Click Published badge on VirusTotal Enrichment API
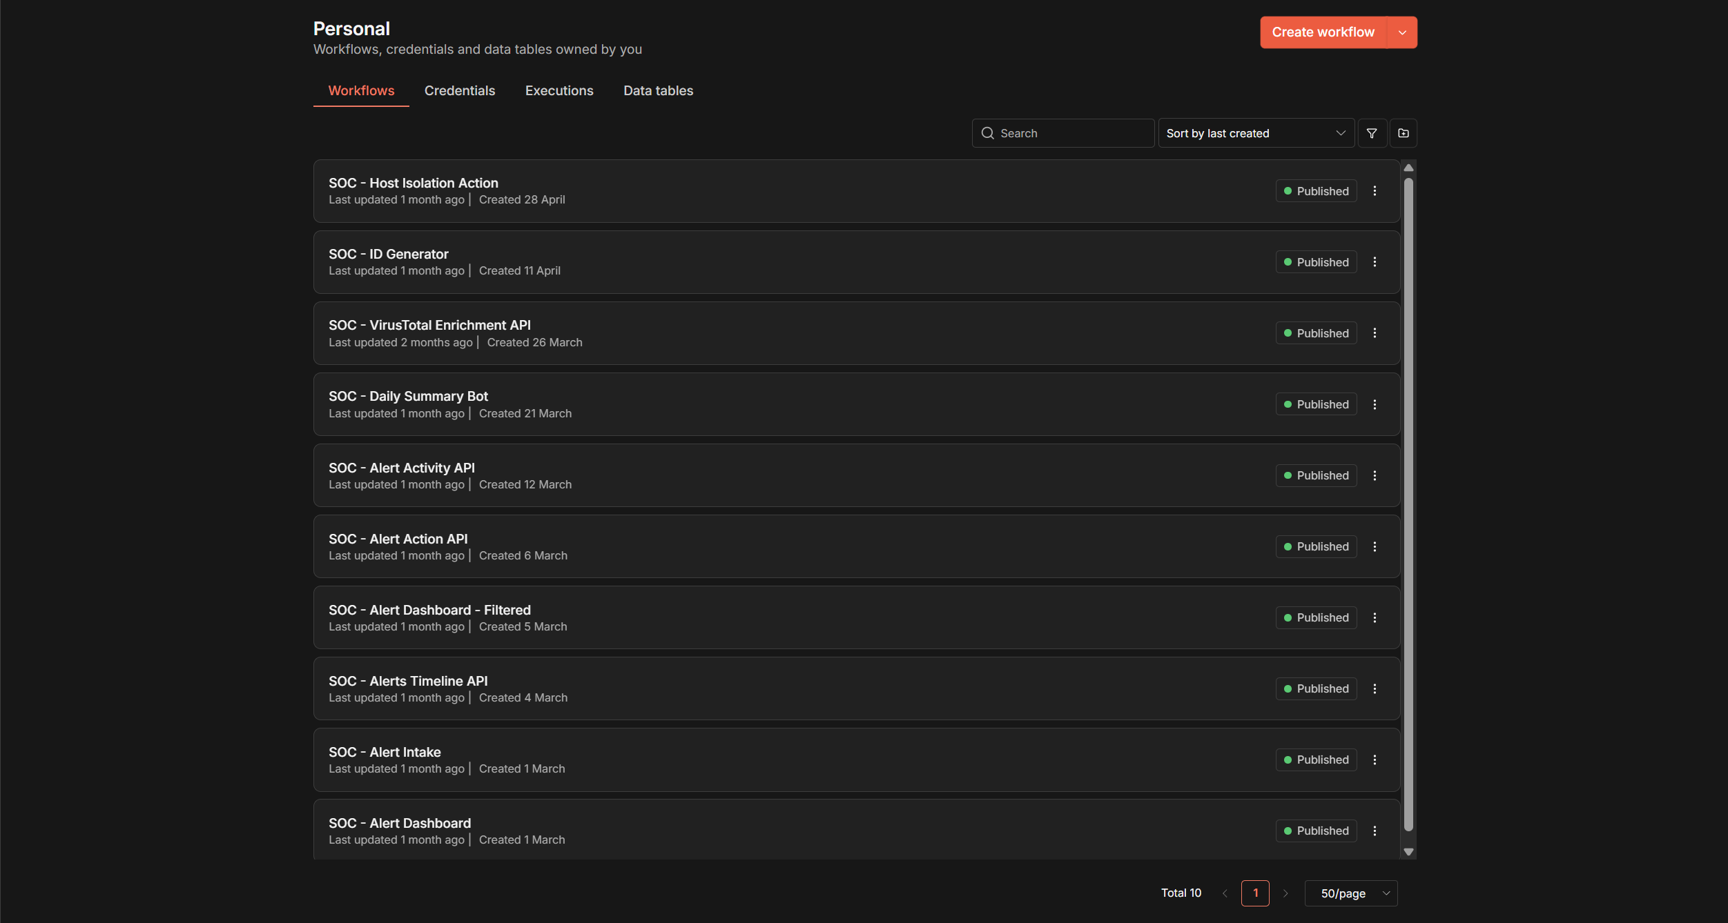Image resolution: width=1728 pixels, height=923 pixels. coord(1316,333)
